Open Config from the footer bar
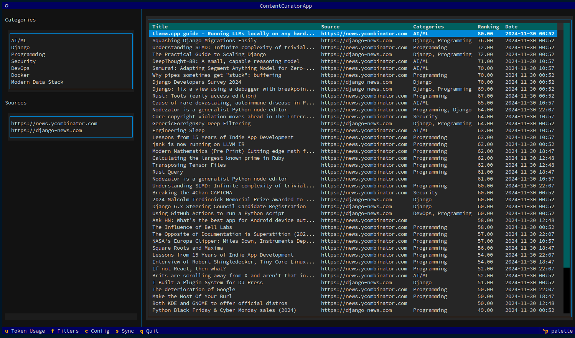Viewport: 575px width, 338px height. point(97,331)
